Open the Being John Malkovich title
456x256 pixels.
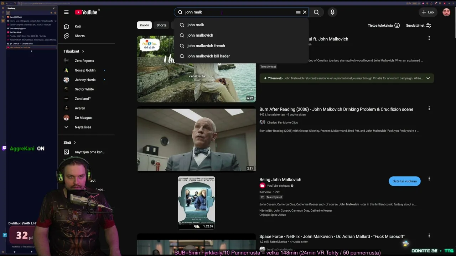[280, 180]
